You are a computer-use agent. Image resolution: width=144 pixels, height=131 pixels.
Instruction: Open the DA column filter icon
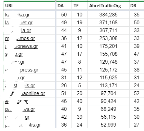point(68,6)
